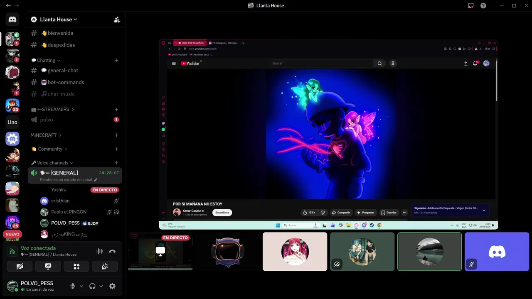Click the [GENERAL] / Llanta House voice channel link
This screenshot has width=532, height=299.
(49, 255)
